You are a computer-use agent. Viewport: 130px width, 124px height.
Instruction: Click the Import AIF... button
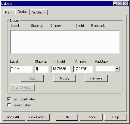(x=14, y=117)
